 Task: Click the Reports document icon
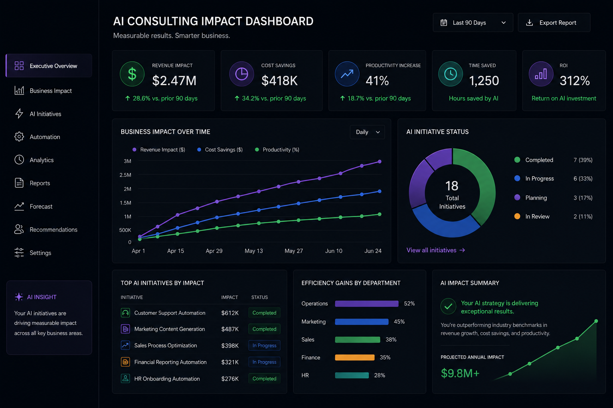[x=19, y=183]
